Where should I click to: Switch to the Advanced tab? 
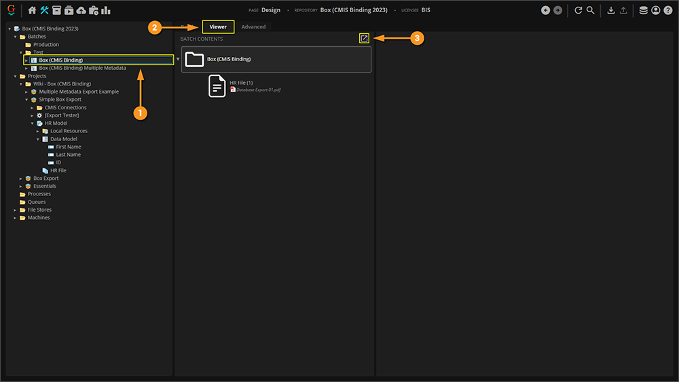point(253,27)
